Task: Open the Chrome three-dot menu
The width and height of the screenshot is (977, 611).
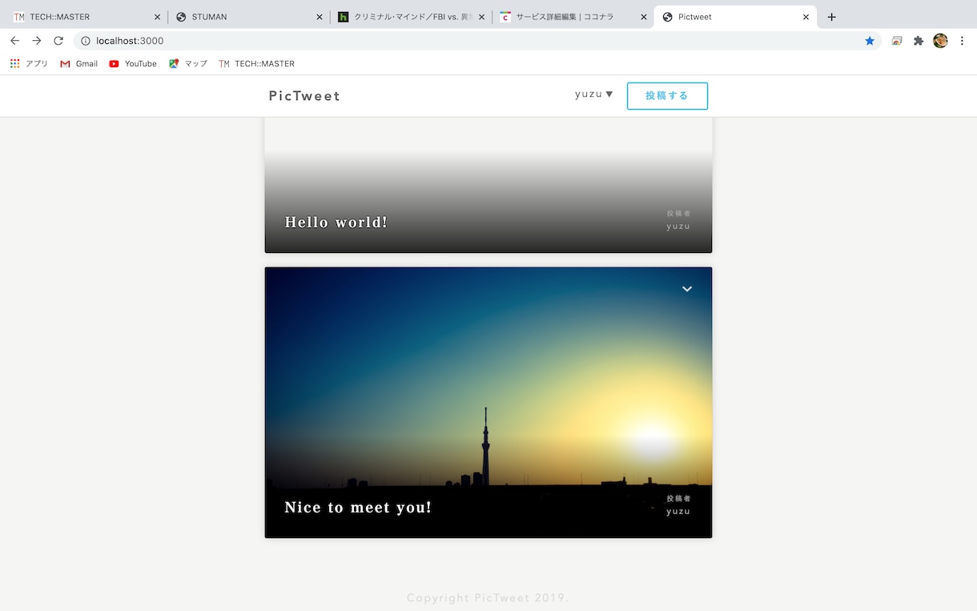Action: click(x=962, y=41)
